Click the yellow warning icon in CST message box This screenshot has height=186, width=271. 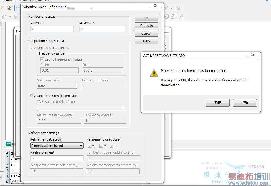click(x=154, y=73)
